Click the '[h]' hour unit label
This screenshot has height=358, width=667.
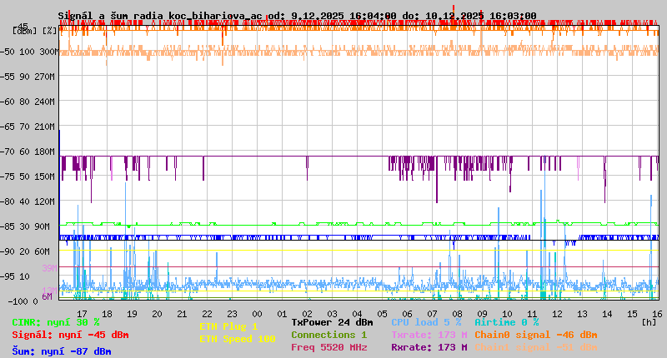[x=649, y=322]
